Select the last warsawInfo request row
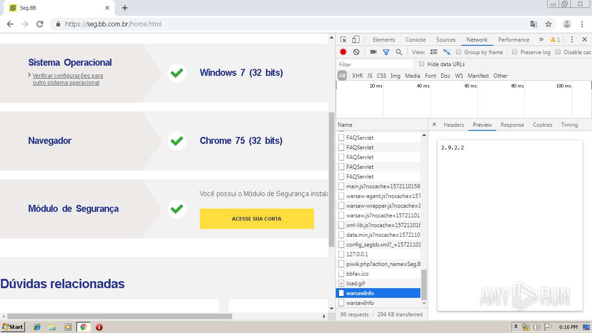Image resolution: width=592 pixels, height=333 pixels. click(378, 303)
